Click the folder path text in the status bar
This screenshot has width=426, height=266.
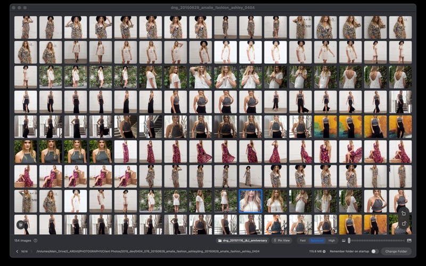click(x=148, y=251)
